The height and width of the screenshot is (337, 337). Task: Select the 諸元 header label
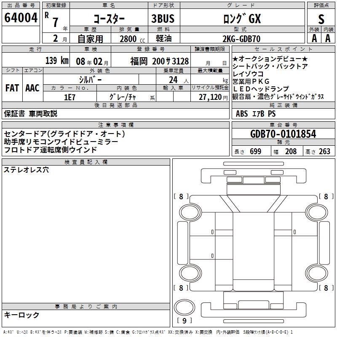[x=283, y=142]
